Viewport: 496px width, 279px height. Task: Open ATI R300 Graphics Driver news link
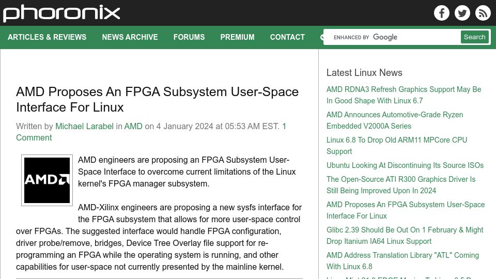(401, 185)
